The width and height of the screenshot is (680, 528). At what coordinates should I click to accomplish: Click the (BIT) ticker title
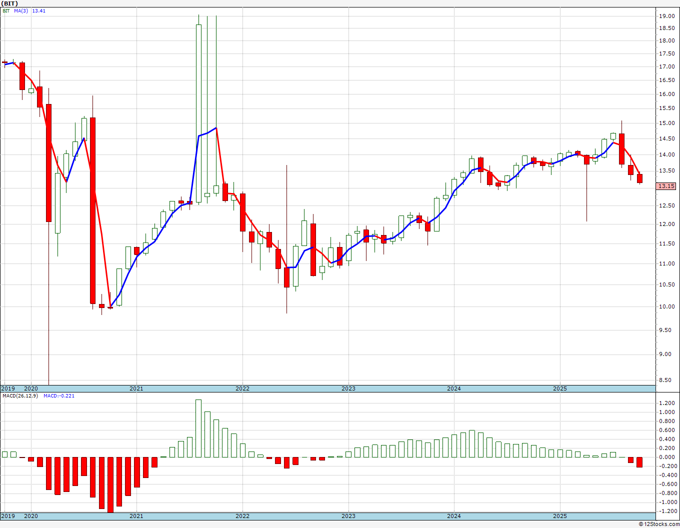[x=9, y=3]
